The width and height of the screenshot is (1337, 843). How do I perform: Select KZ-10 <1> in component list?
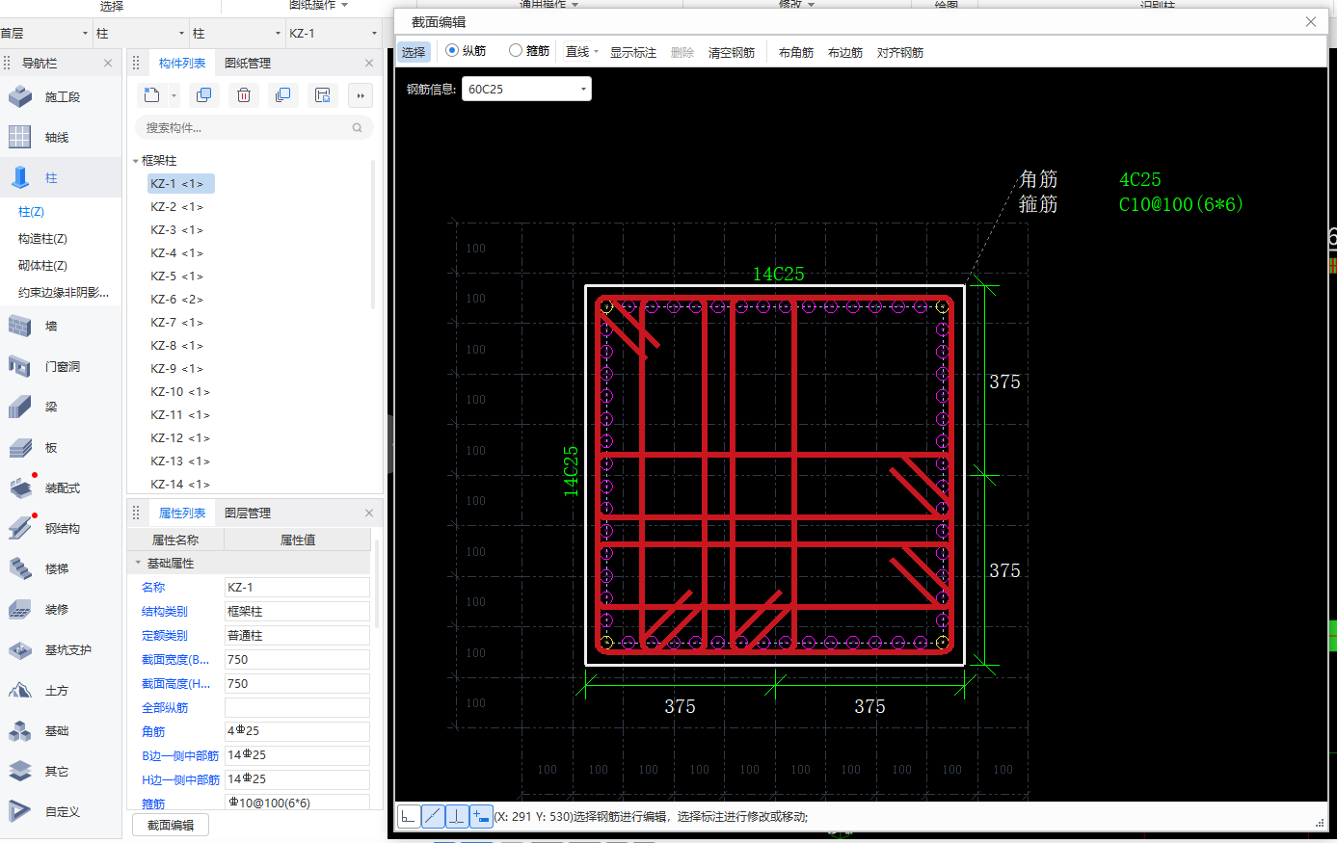pos(180,392)
